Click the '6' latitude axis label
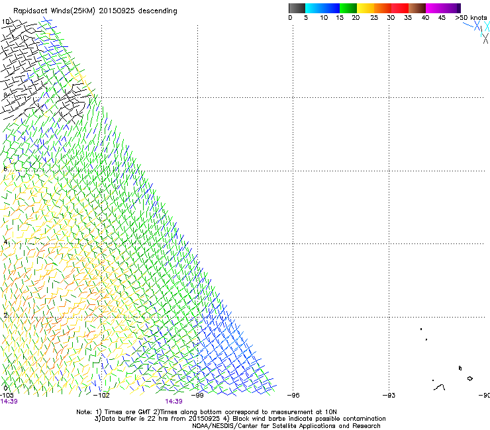490x430 pixels. [x=5, y=169]
